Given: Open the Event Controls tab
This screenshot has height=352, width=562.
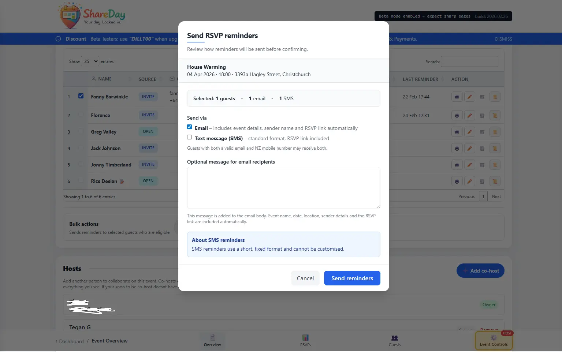Looking at the screenshot, I should coord(494,341).
